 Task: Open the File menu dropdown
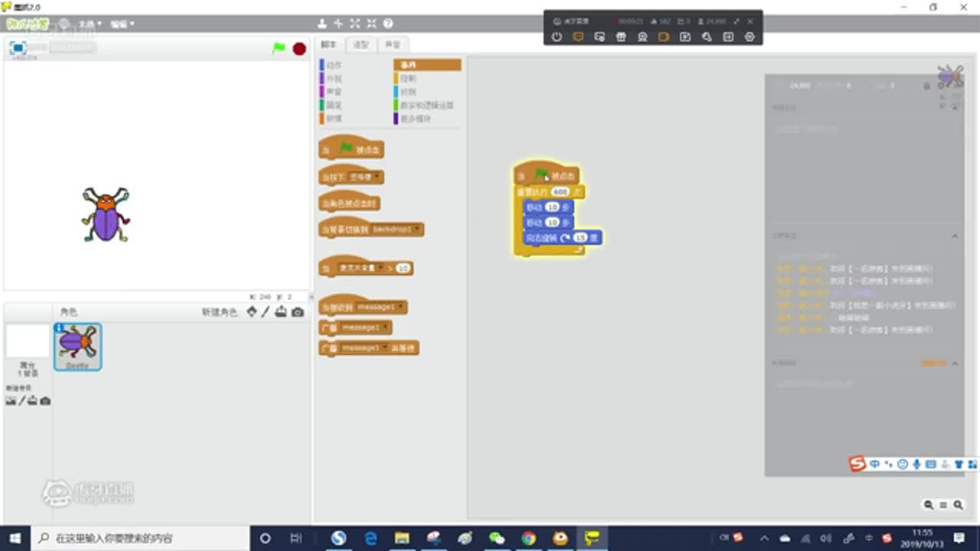coord(90,24)
